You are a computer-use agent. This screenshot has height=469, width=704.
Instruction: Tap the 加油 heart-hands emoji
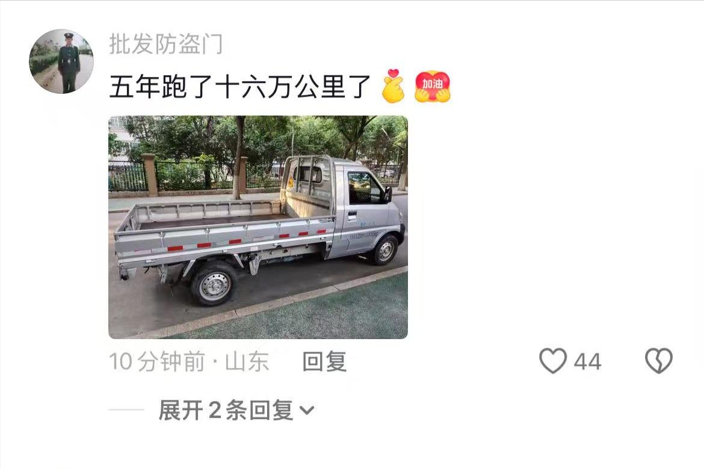[x=432, y=86]
